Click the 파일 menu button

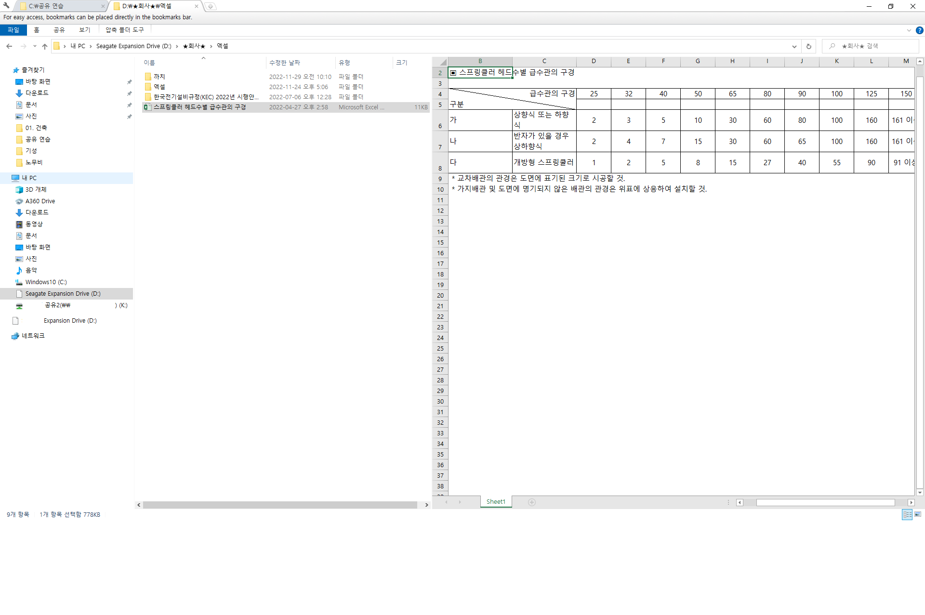pos(13,30)
